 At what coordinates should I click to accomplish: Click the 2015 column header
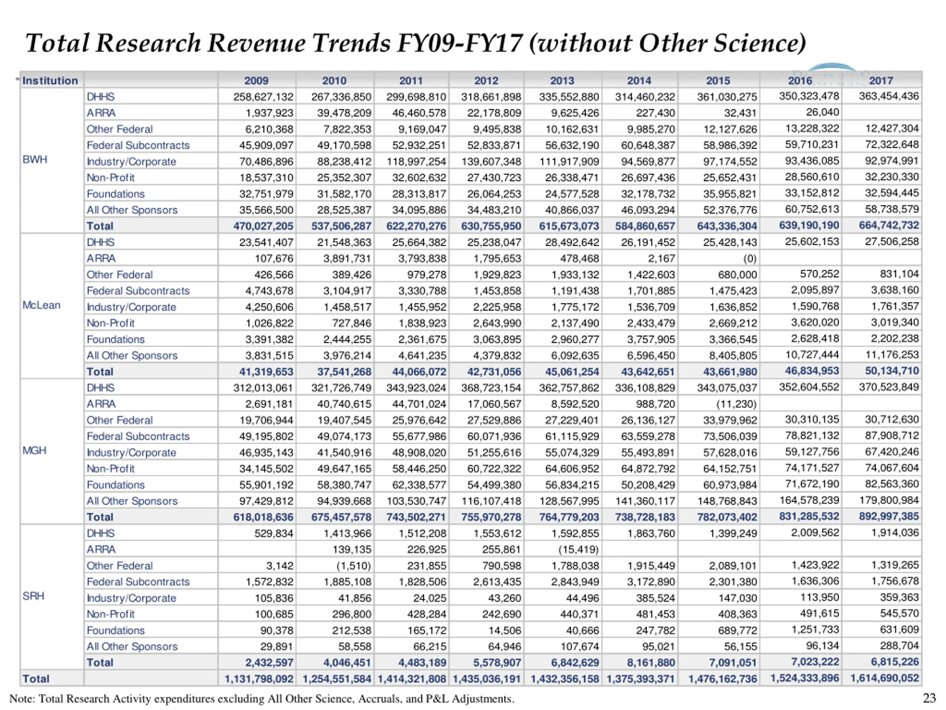pos(718,81)
